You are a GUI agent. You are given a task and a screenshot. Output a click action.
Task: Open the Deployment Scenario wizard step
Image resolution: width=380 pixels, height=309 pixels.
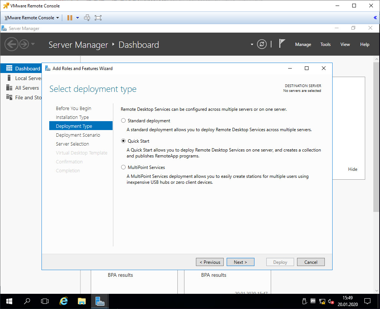click(78, 135)
